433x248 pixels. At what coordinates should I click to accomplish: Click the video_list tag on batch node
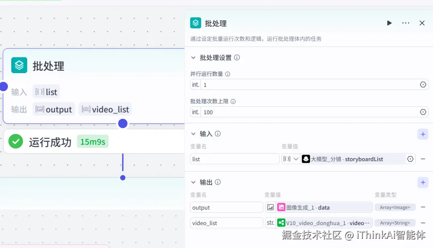coord(105,110)
